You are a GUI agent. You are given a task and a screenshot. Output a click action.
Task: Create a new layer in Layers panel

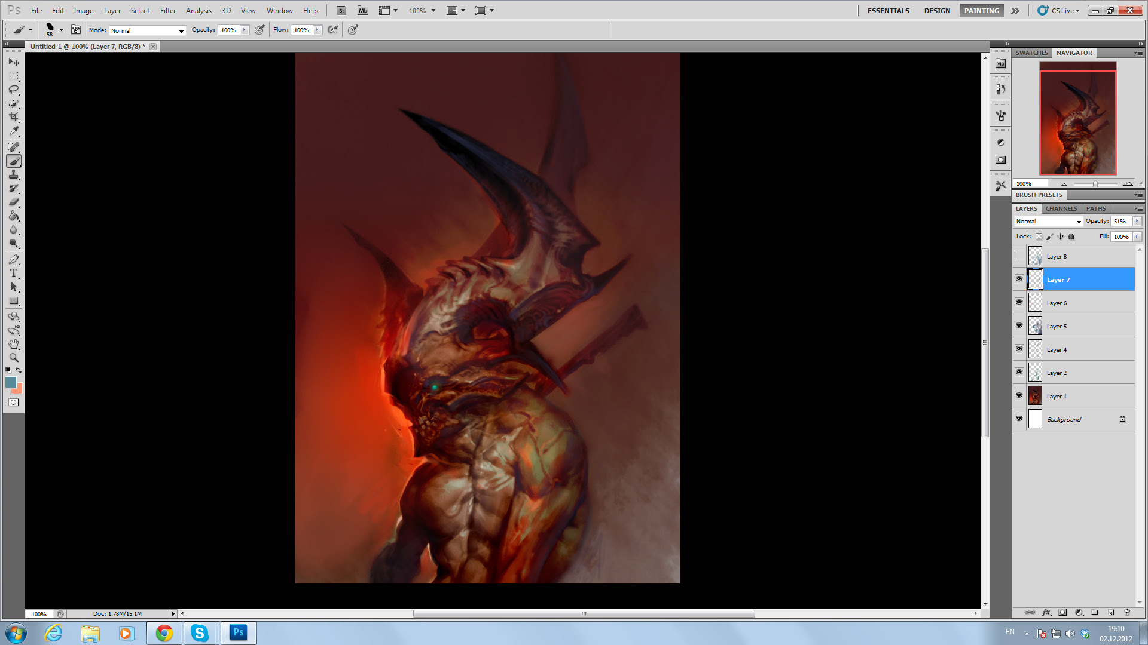1111,612
